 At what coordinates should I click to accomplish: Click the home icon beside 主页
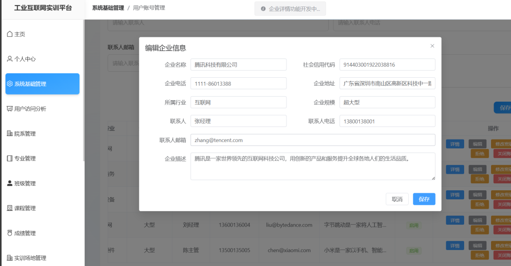[x=9, y=34]
